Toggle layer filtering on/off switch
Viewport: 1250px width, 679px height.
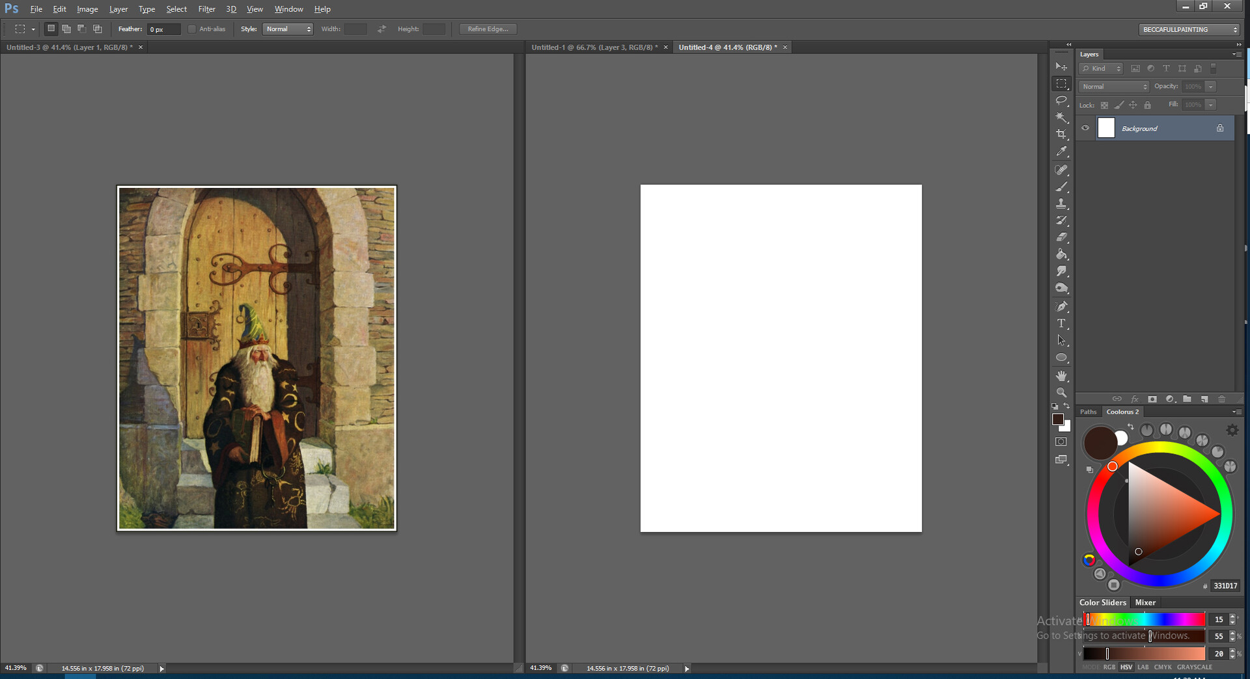pyautogui.click(x=1213, y=68)
